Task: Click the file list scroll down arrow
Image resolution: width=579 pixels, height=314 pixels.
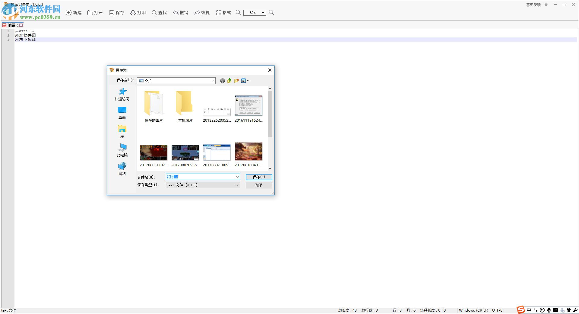Action: coord(270,168)
